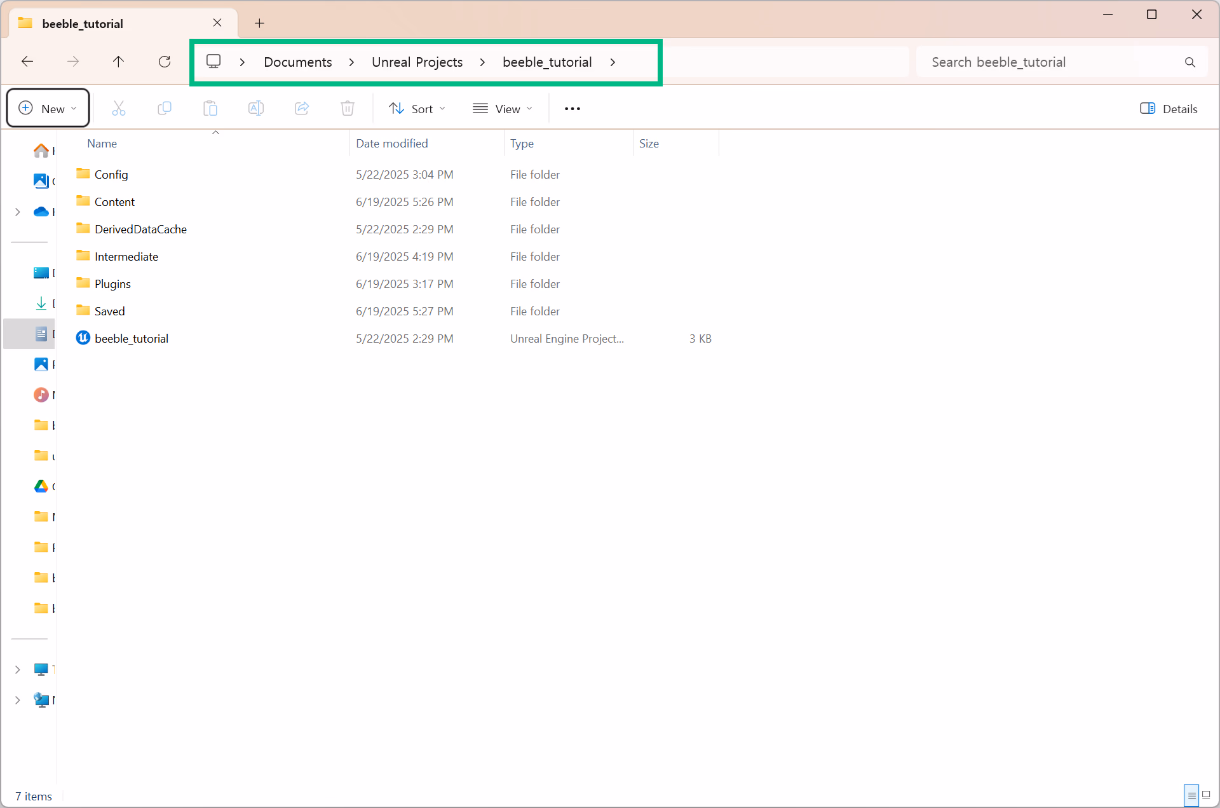Viewport: 1220px width, 808px height.
Task: Click the Copy icon in the toolbar
Action: (165, 108)
